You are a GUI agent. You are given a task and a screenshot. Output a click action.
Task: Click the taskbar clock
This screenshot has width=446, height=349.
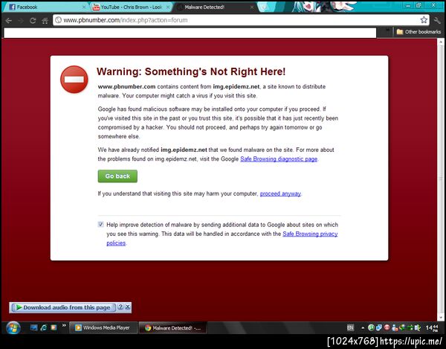432,327
